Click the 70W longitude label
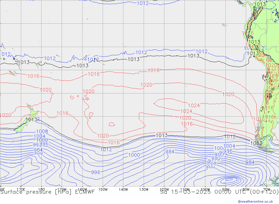The image size is (279, 204). click(266, 190)
